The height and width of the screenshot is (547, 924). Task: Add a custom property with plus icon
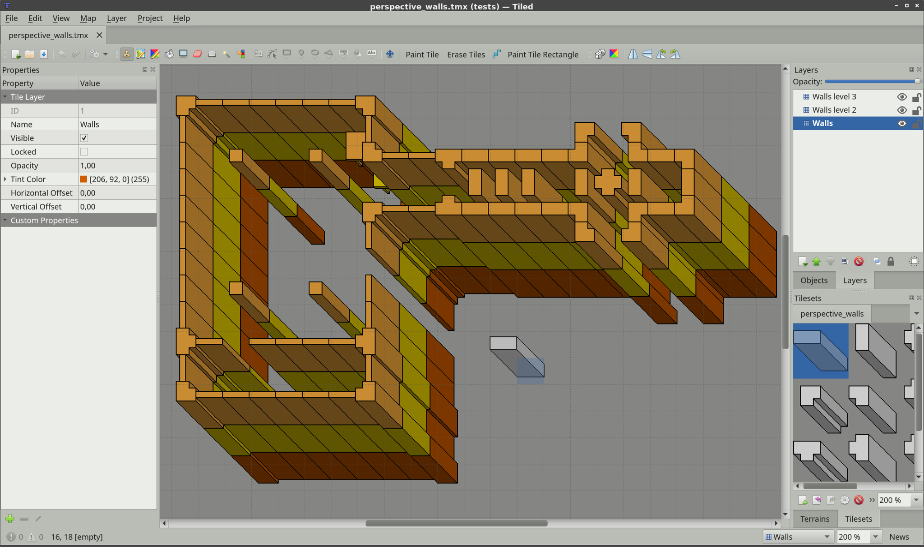tap(9, 519)
